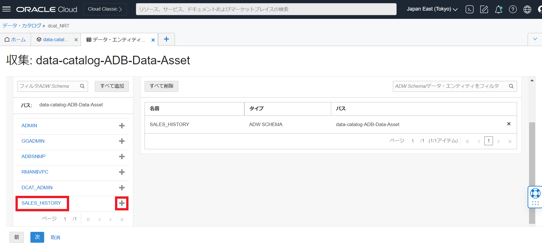Image resolution: width=542 pixels, height=249 pixels.
Task: Open the hamburger navigation menu
Action: (6, 9)
